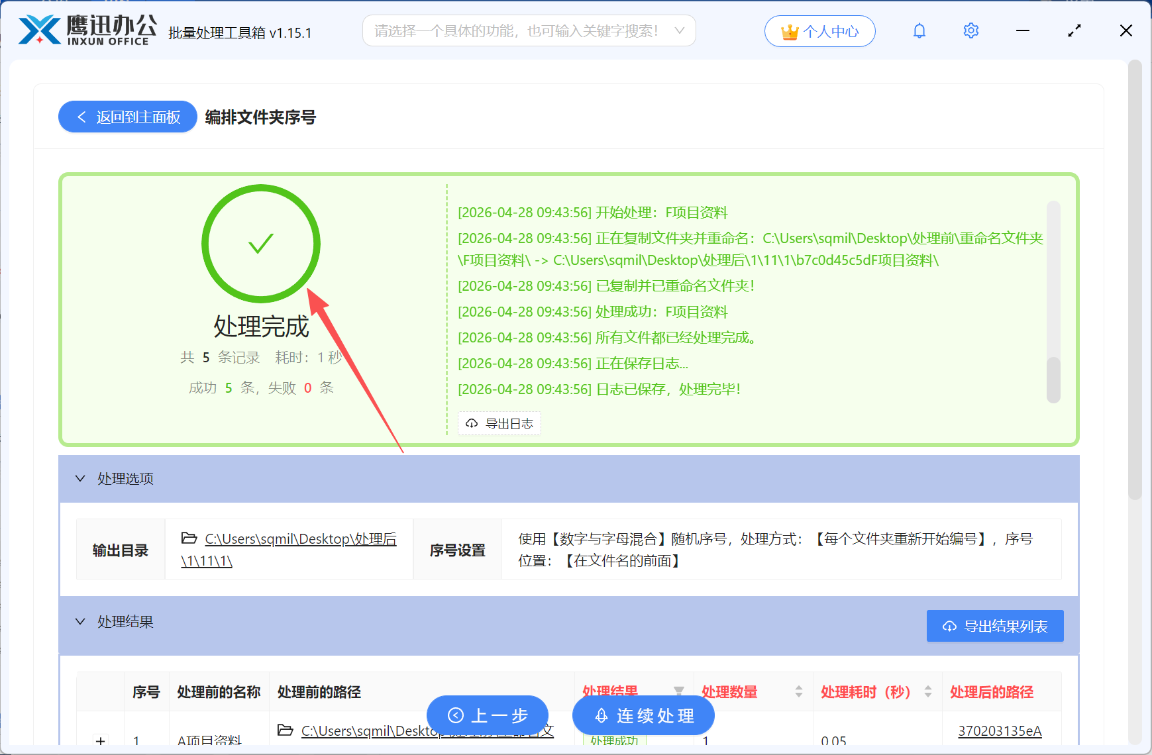The height and width of the screenshot is (755, 1152).
Task: Click the notification bell icon
Action: pyautogui.click(x=919, y=30)
